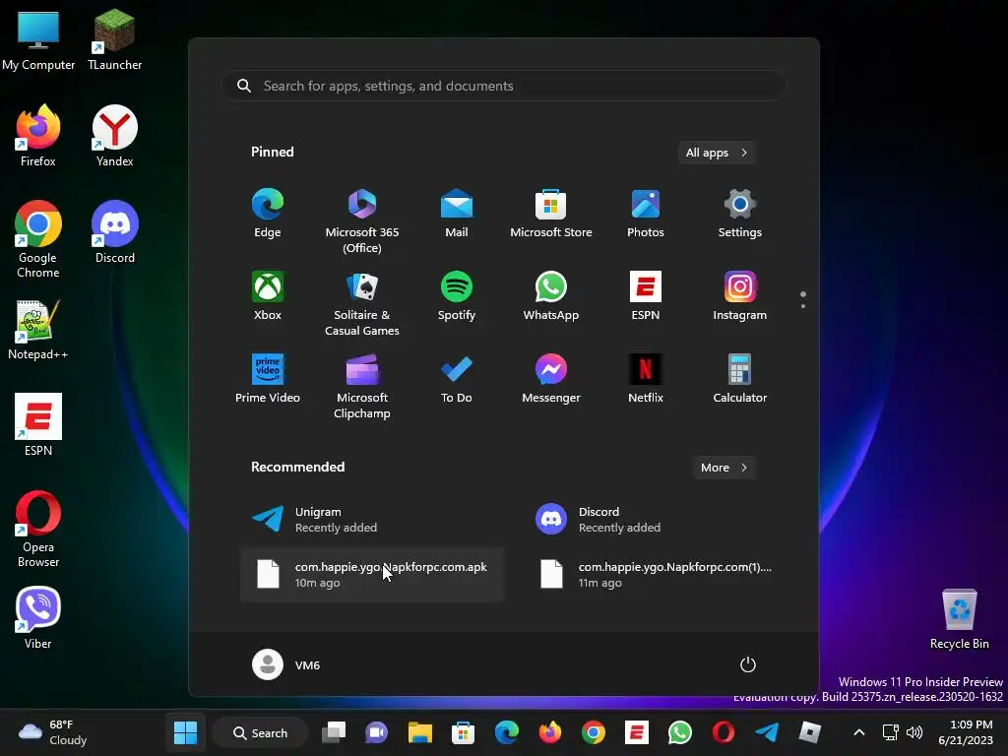This screenshot has width=1008, height=756.
Task: Open volume control tray icon
Action: coord(914,732)
